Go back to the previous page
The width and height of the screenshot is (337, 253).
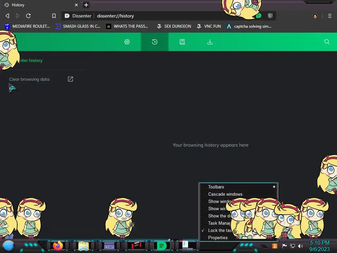tap(7, 16)
